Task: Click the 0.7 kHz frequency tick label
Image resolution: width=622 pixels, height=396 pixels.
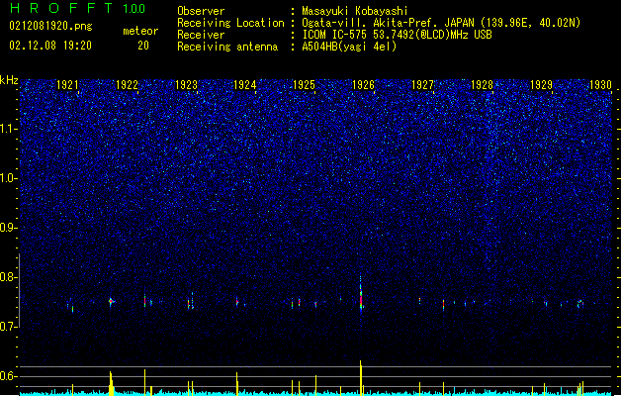Action: pos(9,327)
